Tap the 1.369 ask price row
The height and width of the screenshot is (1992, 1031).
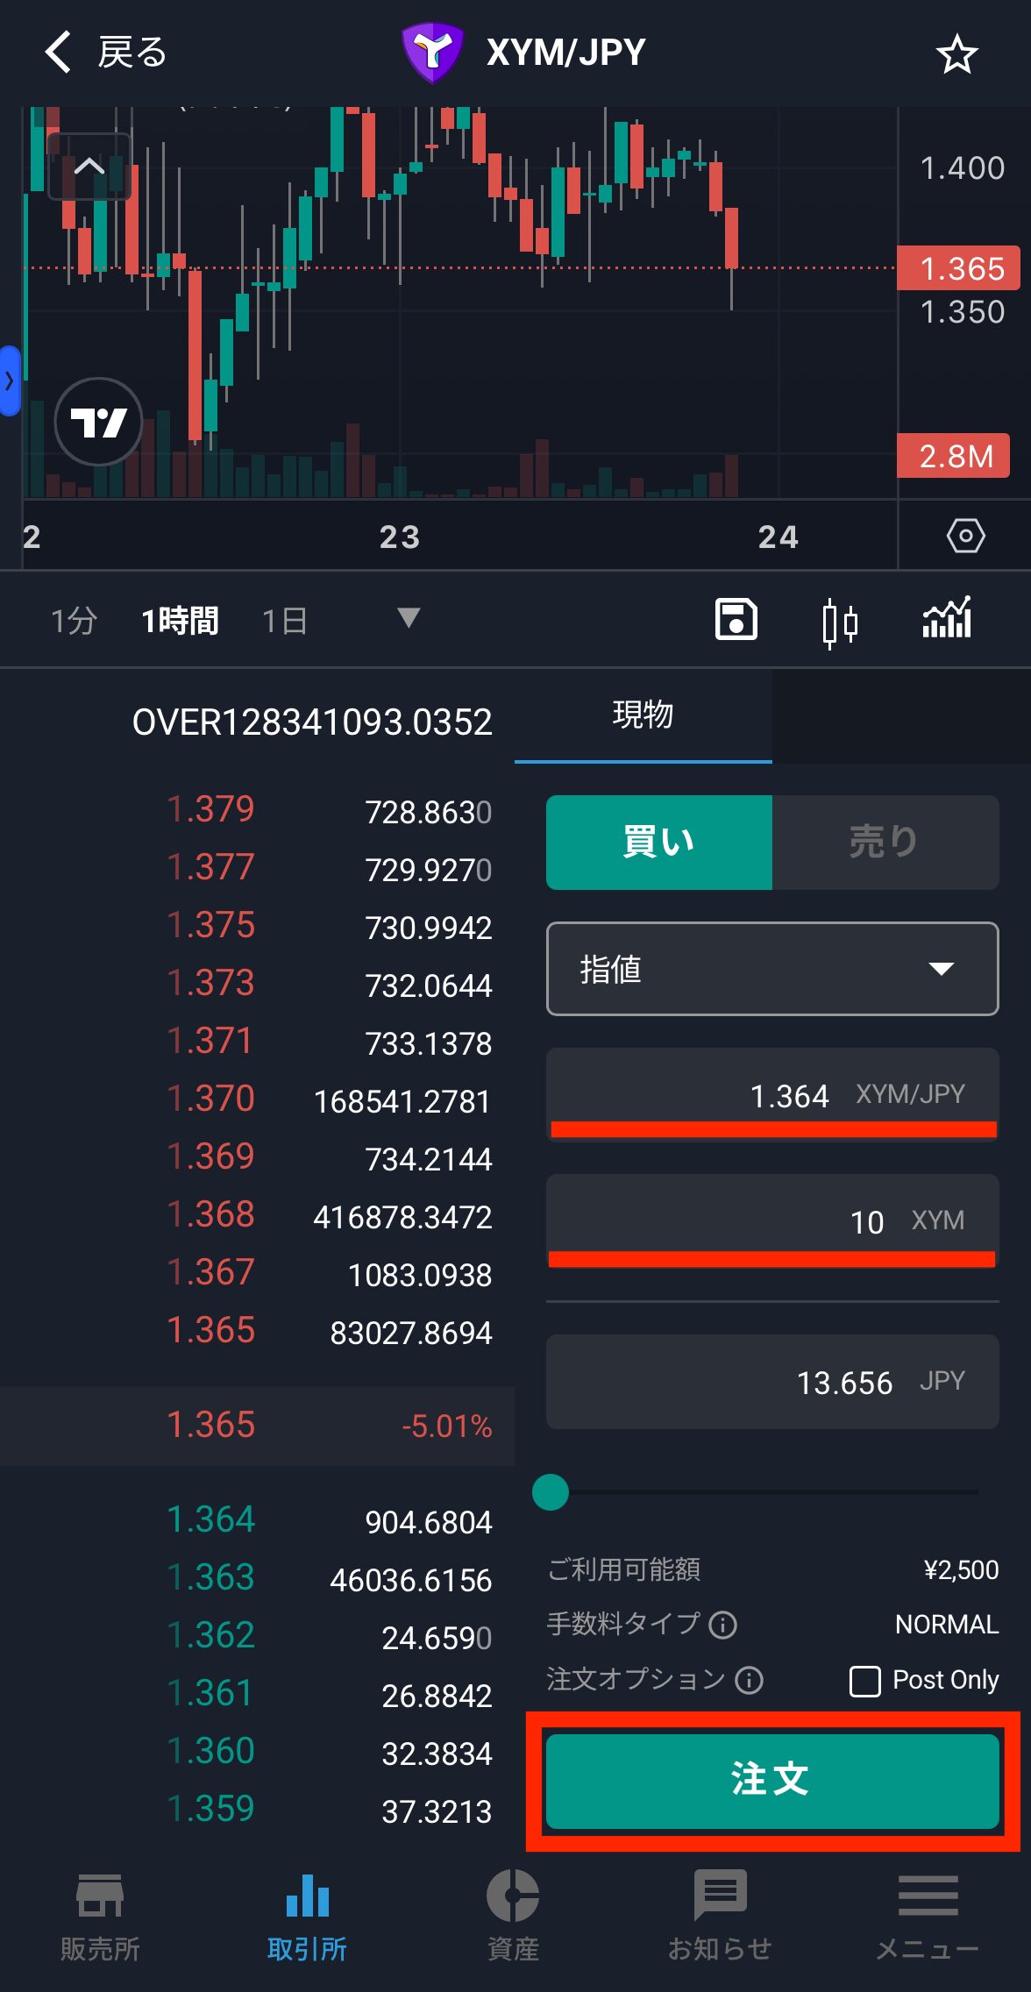tap(258, 1157)
